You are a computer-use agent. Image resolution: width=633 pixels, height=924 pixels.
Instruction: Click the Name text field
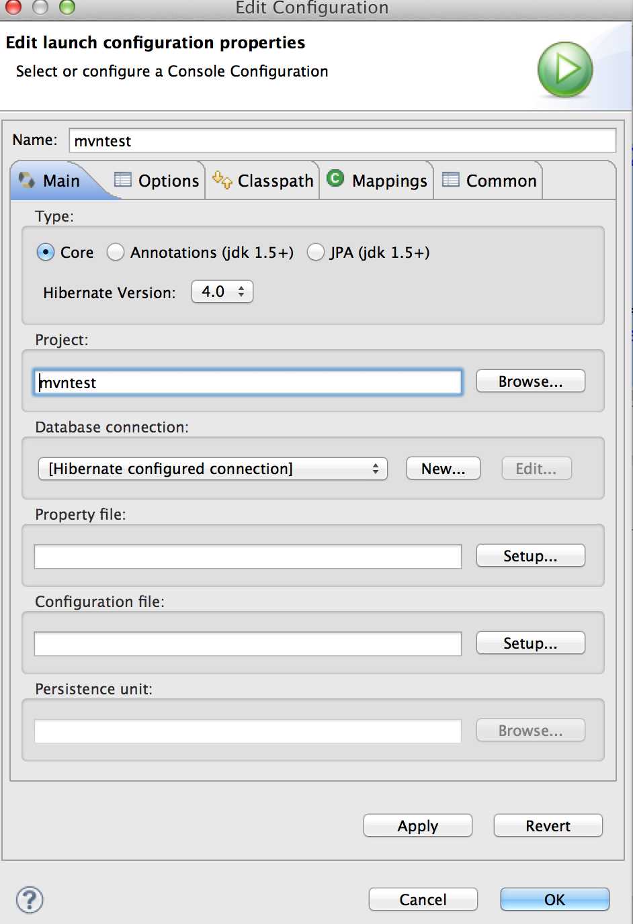point(342,140)
